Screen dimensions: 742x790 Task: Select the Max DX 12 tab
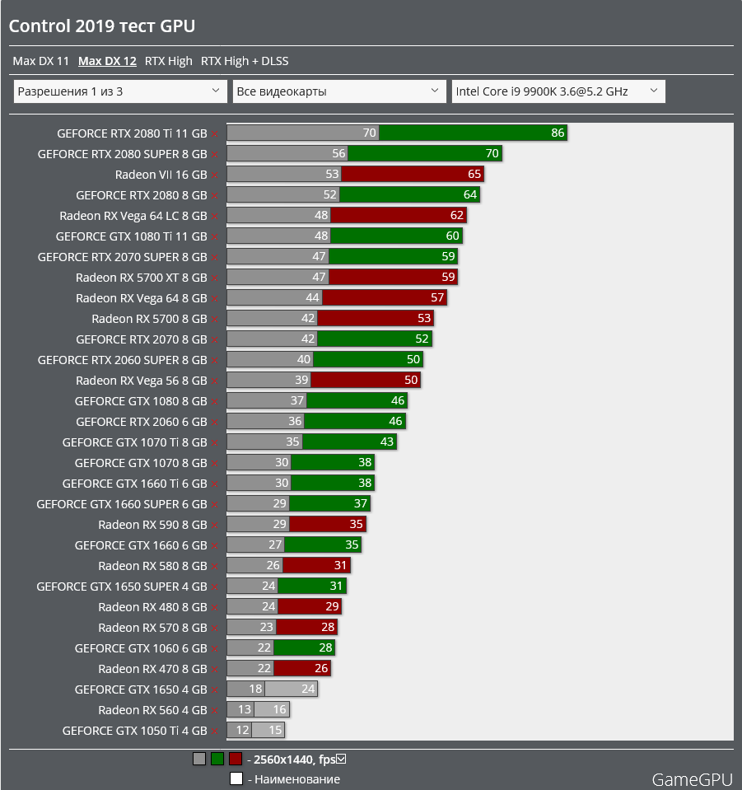coord(107,61)
